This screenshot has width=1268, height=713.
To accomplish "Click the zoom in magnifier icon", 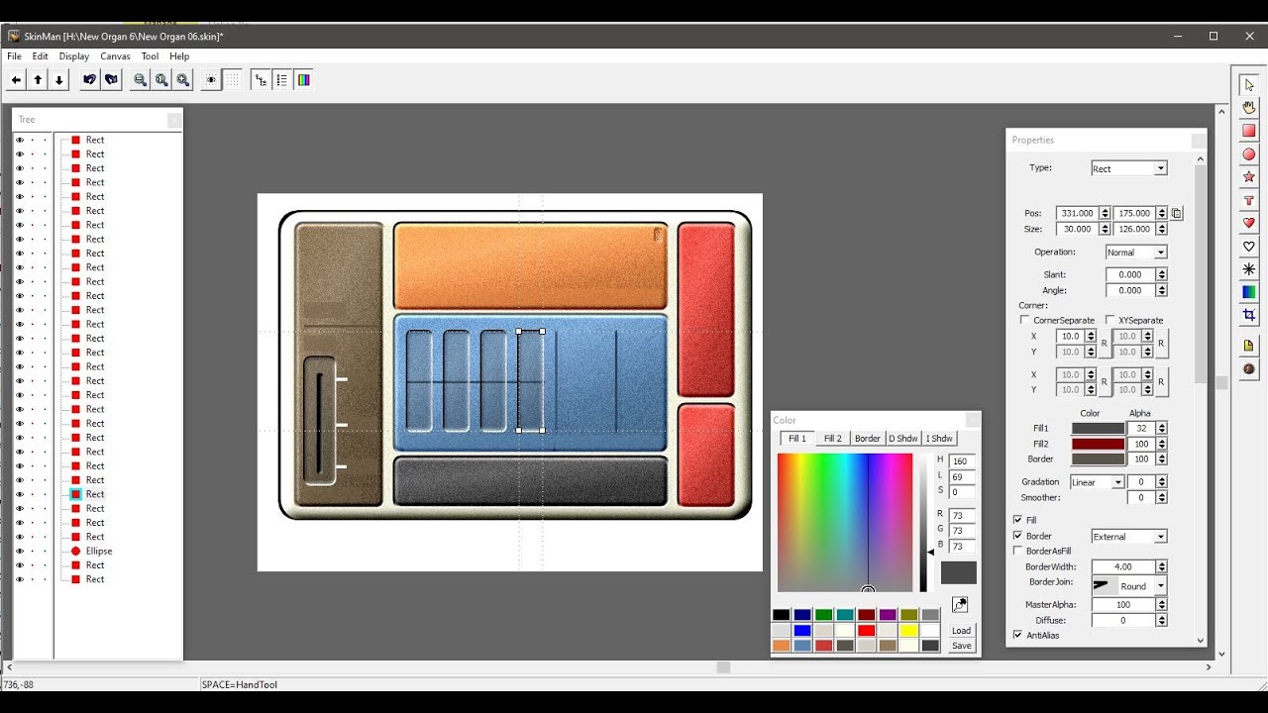I will 183,80.
